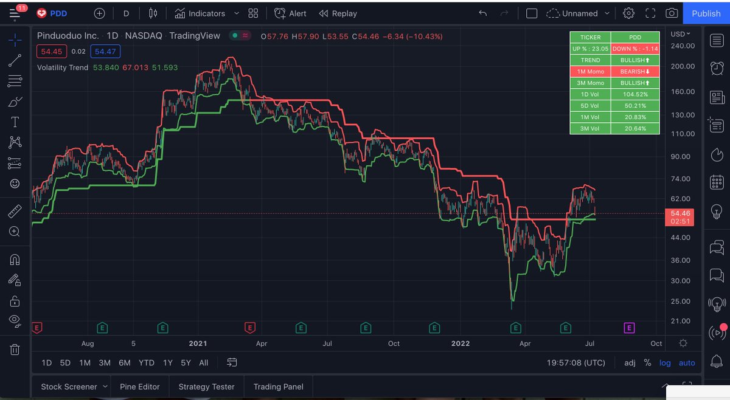Select the brush drawing tool

[x=15, y=101]
